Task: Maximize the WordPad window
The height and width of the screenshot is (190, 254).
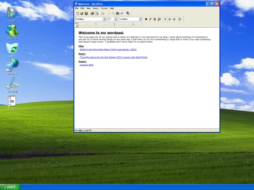Action: click(x=212, y=4)
